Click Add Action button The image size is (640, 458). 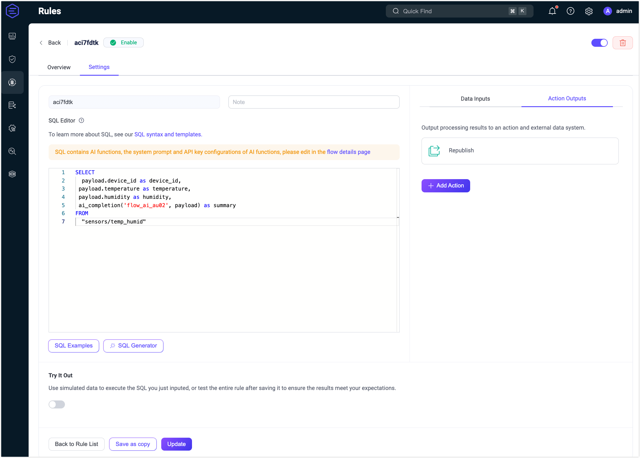click(446, 186)
